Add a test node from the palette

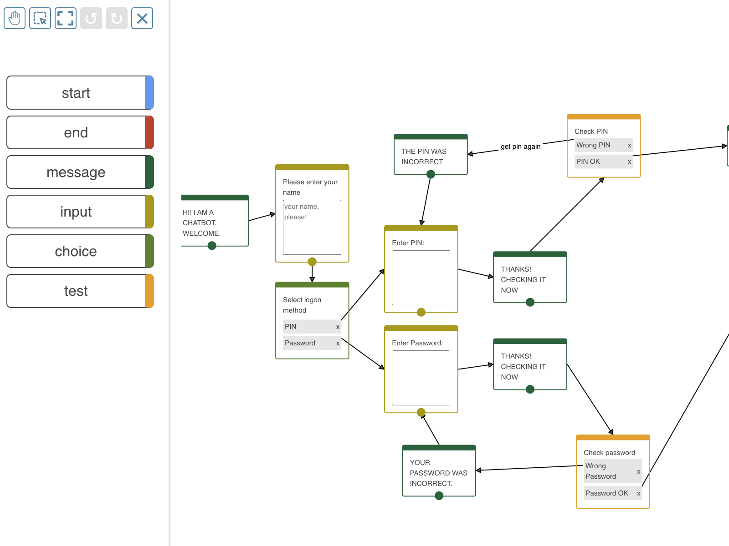76,291
